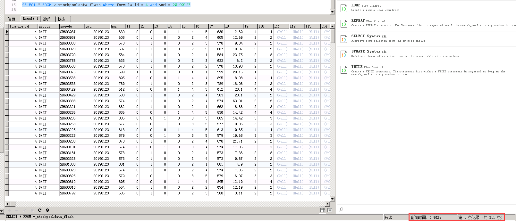The image size is (516, 221).
Task: Click the SELECT Syntax snippet icon
Action: pos(344,39)
